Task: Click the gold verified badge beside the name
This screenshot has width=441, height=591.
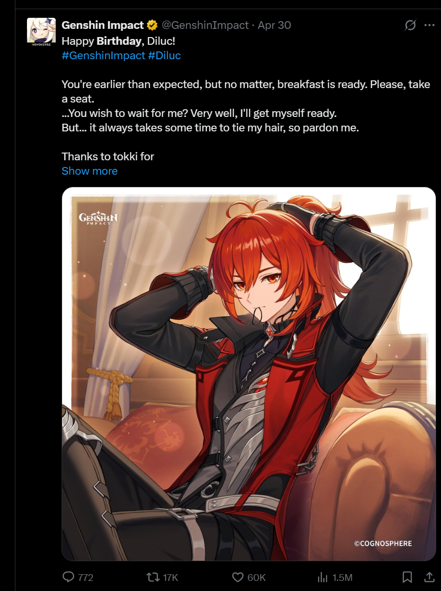Action: [x=152, y=26]
